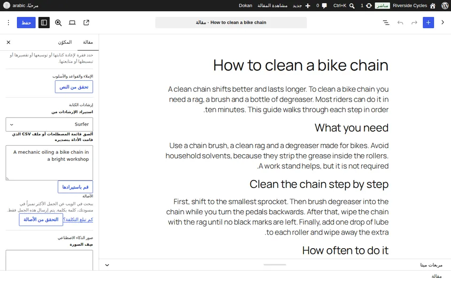Open the device preview laptop icon
This screenshot has height=282, width=451.
(x=72, y=23)
